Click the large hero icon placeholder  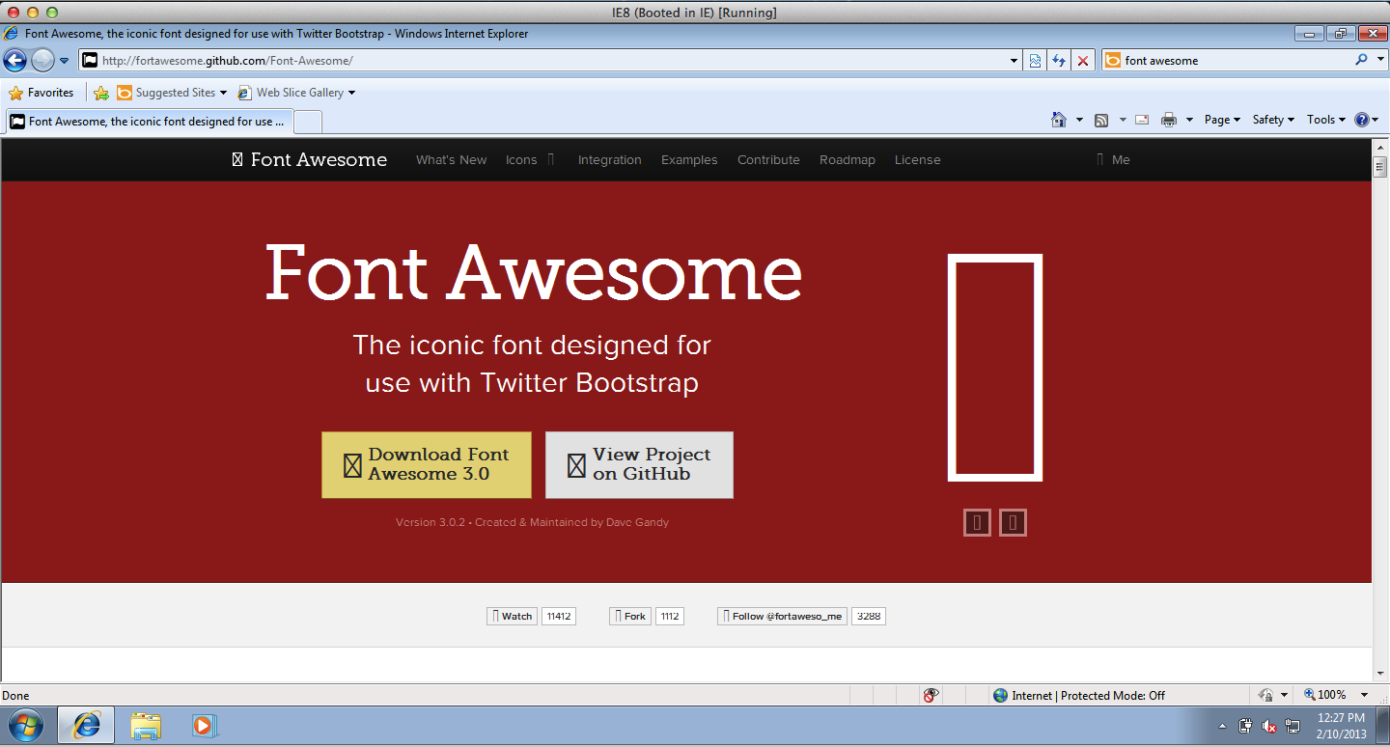[995, 367]
